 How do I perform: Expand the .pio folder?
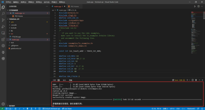13,22
